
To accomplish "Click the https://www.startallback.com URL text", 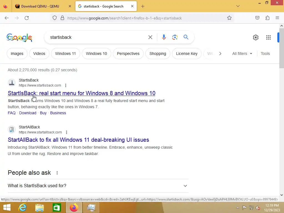I will pos(40,132).
